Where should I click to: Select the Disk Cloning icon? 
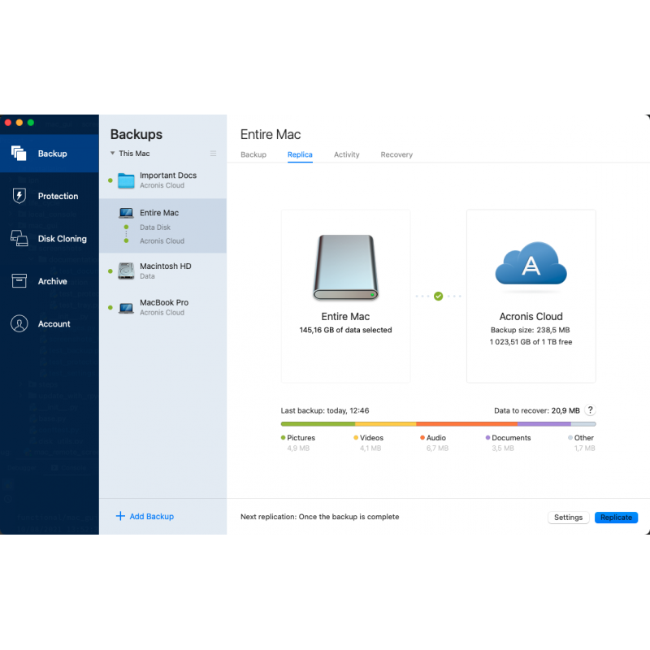[19, 239]
